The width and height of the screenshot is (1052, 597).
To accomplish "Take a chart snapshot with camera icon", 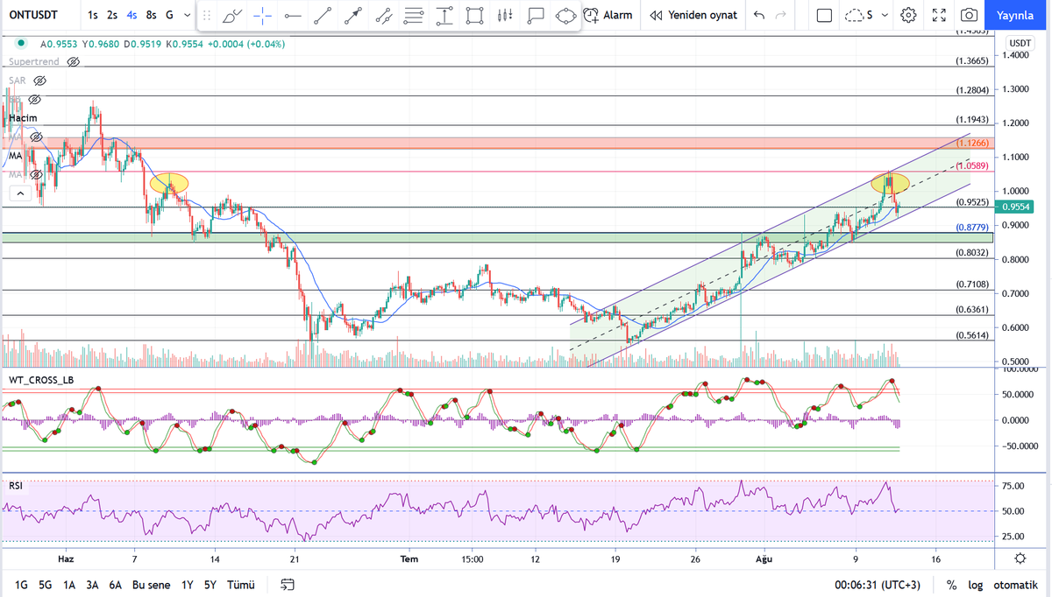I will pyautogui.click(x=969, y=15).
